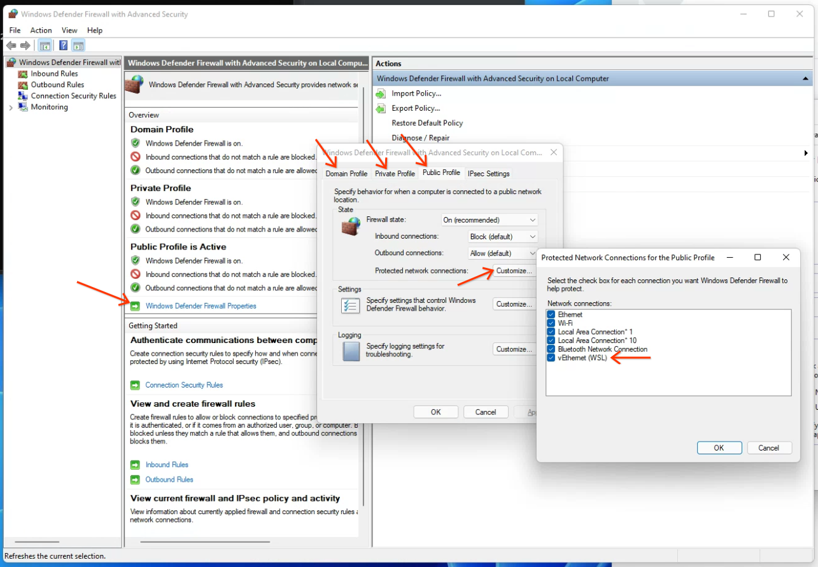Select Inbound Rules in the console tree
This screenshot has width=818, height=567.
53,73
